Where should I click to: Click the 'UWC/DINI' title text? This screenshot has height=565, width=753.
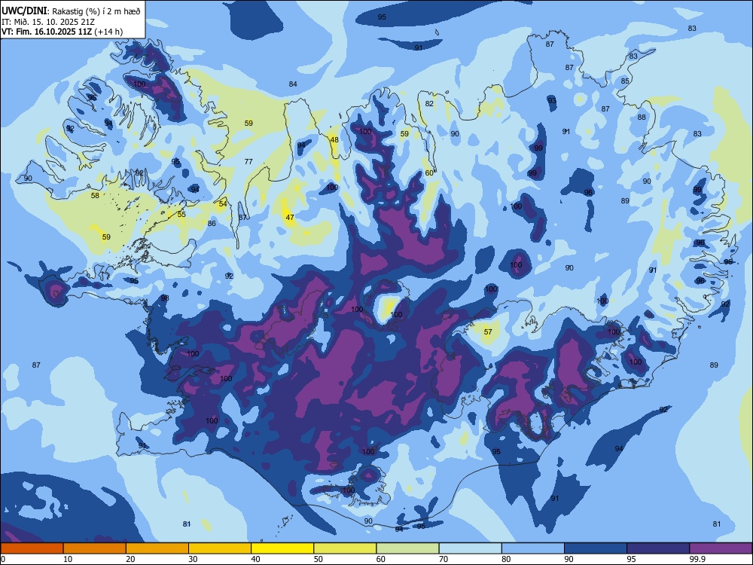[x=23, y=11]
